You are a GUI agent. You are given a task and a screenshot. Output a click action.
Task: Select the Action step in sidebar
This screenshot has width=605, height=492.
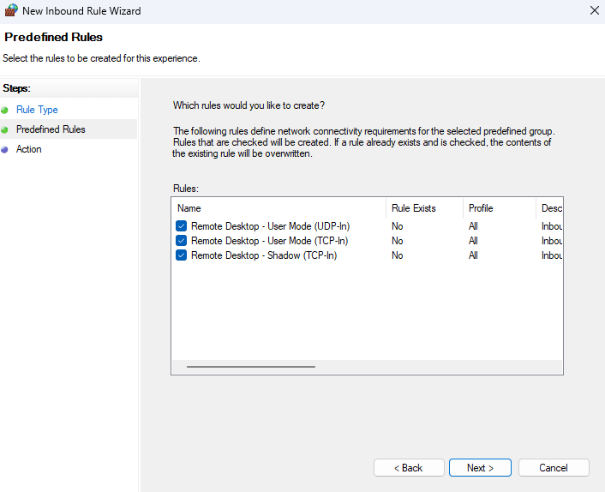pyautogui.click(x=28, y=149)
